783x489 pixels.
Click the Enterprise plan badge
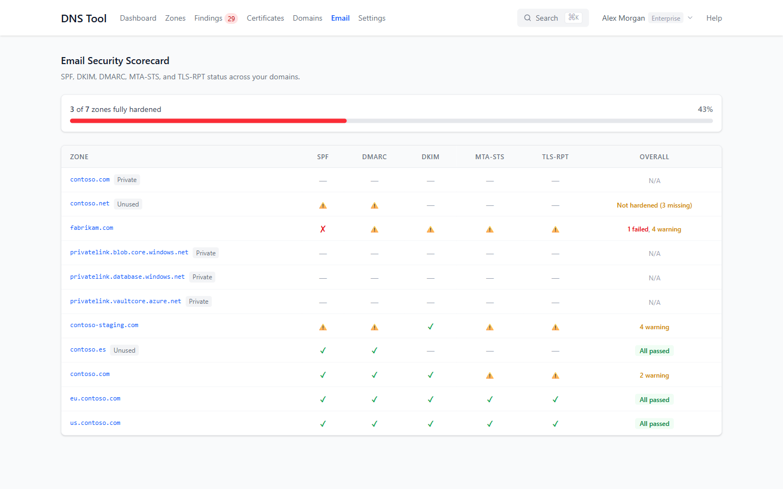coord(666,18)
